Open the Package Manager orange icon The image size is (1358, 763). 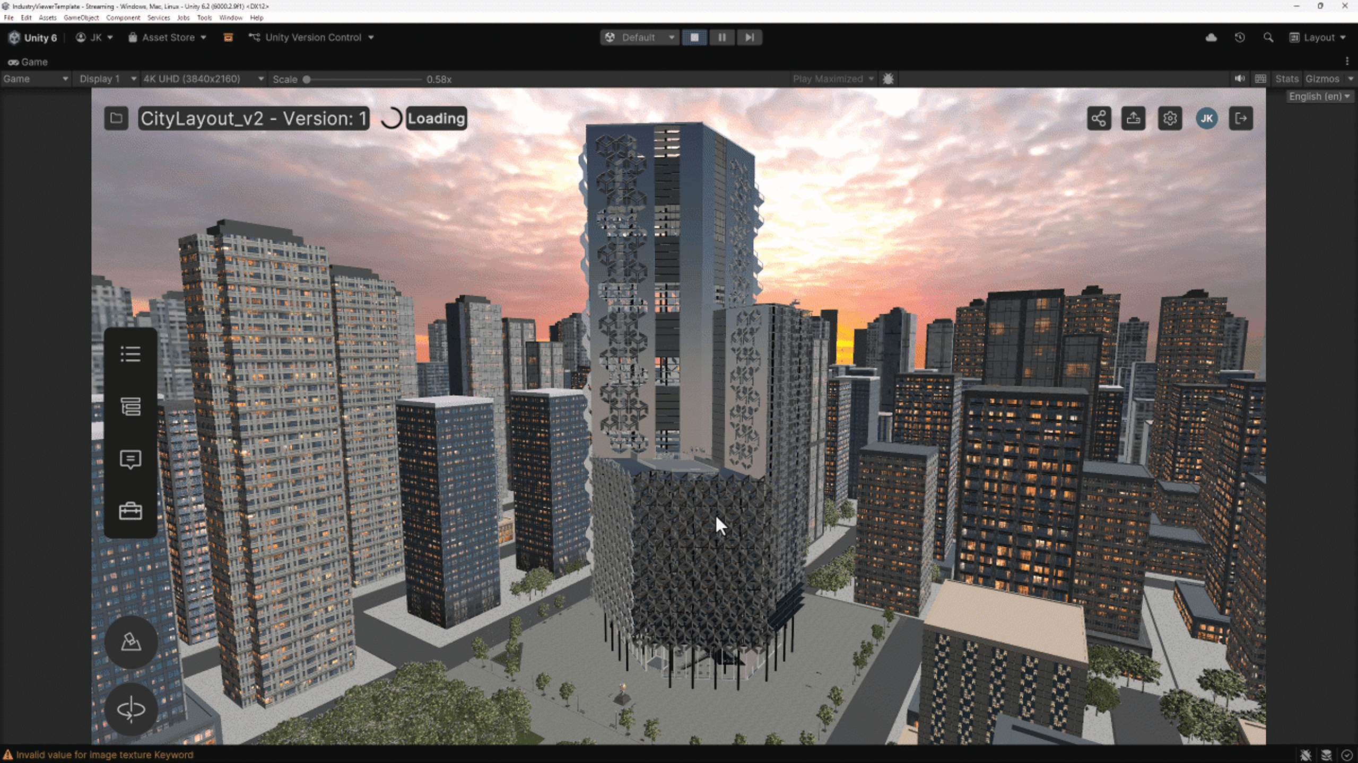click(228, 38)
